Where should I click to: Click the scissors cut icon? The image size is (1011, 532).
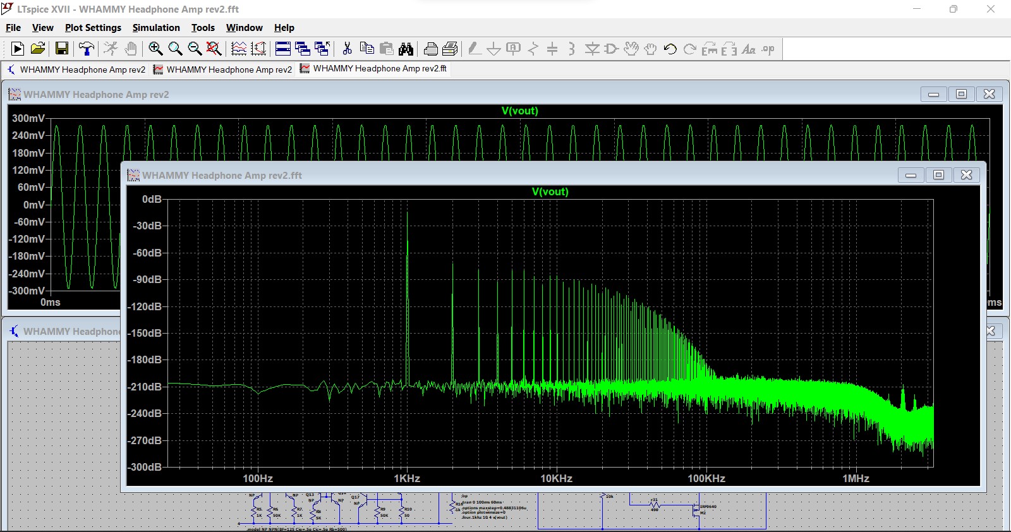tap(347, 49)
